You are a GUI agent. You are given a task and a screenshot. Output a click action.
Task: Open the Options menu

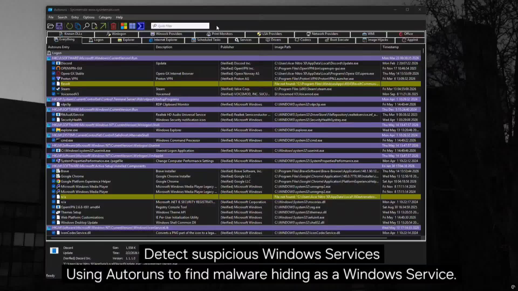(x=89, y=17)
